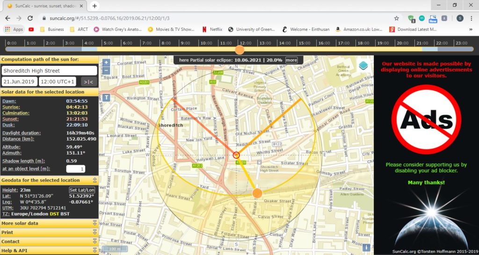Click the Set Lat/Lon button
This screenshot has width=479, height=255.
(x=82, y=190)
